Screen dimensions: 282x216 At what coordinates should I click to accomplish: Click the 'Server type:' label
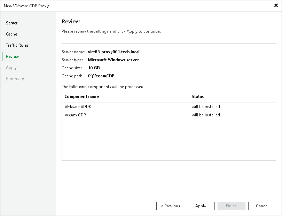click(x=72, y=60)
